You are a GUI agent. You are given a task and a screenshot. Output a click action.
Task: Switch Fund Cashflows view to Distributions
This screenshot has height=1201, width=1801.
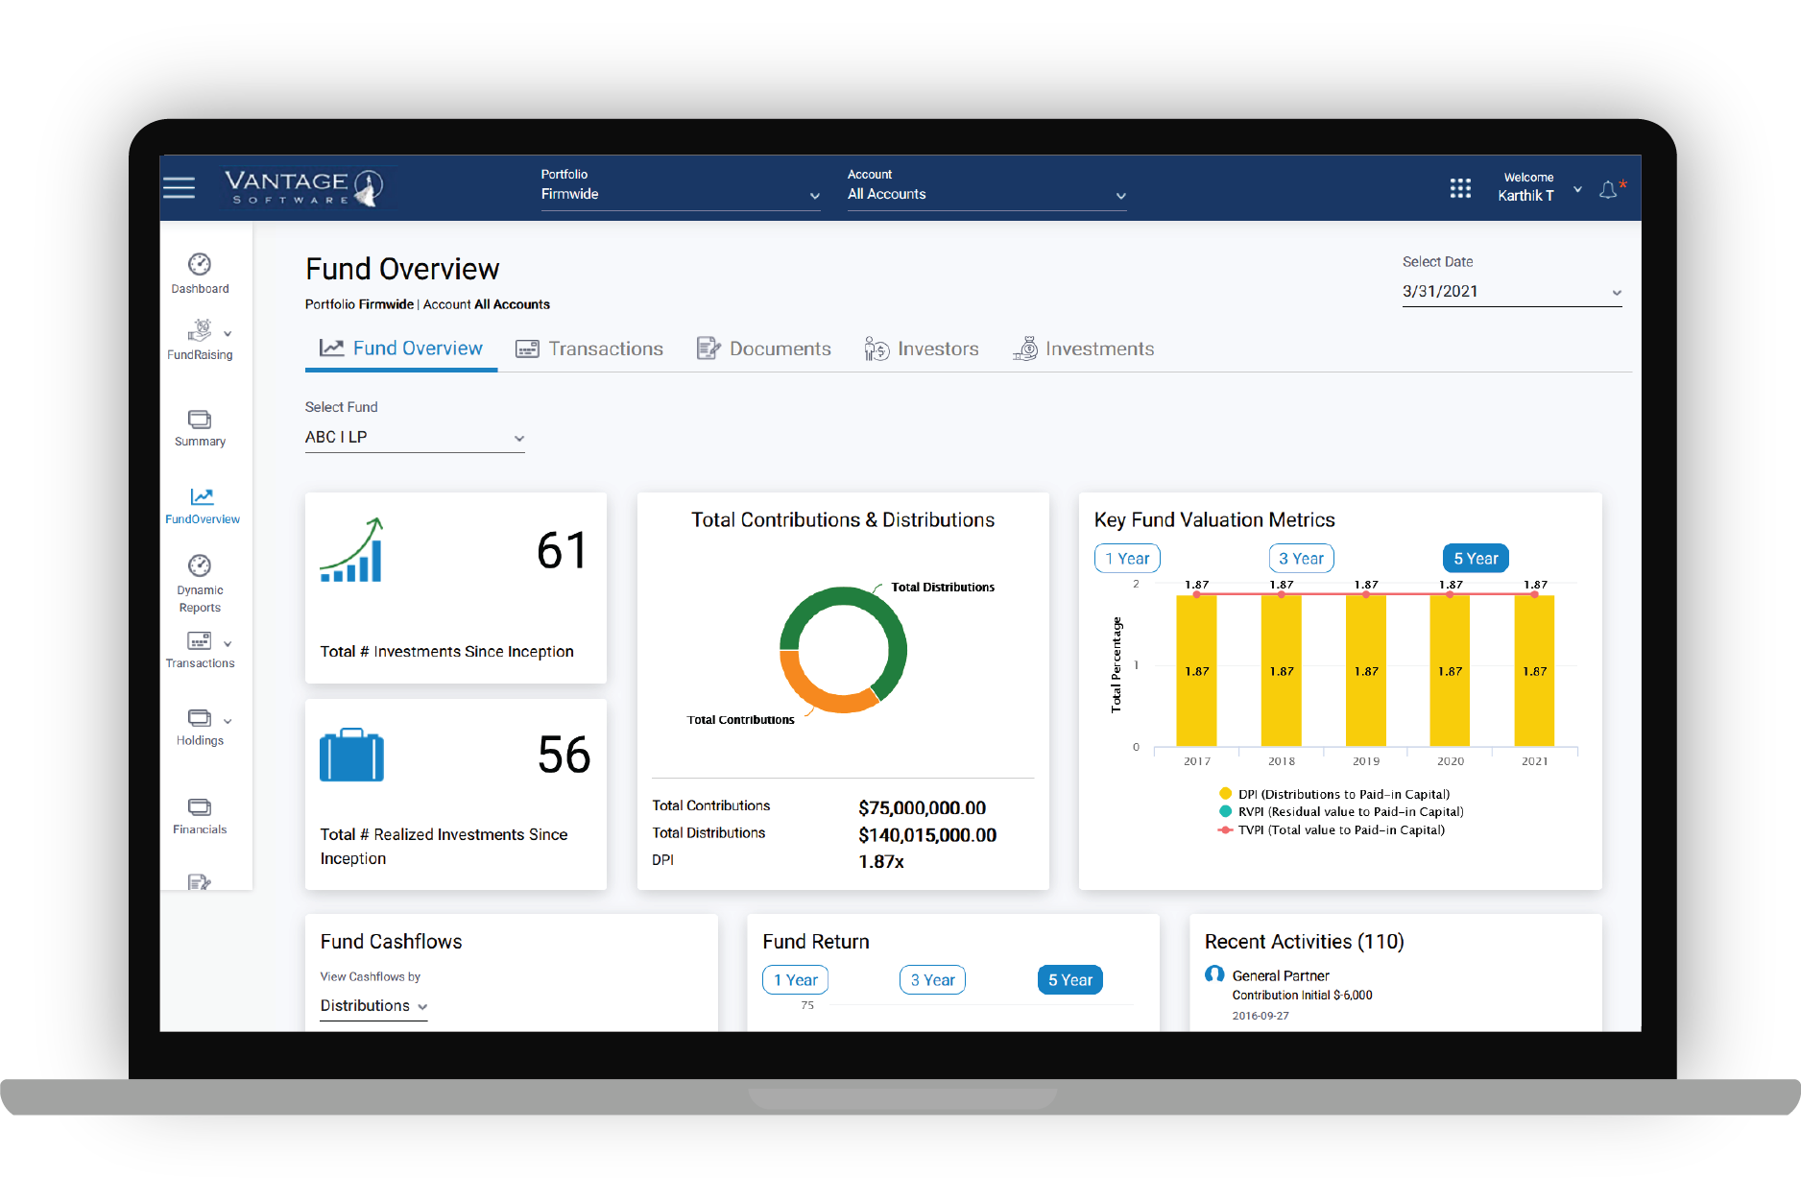[x=372, y=1005]
